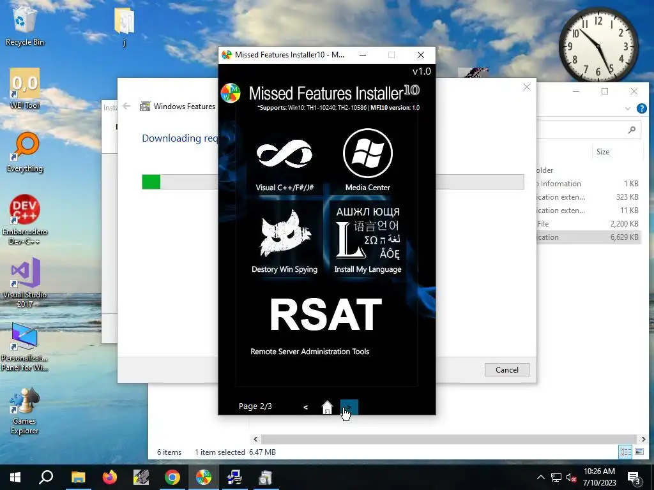Launch WEI Tool desktop shortcut
The width and height of the screenshot is (654, 490).
(x=25, y=89)
